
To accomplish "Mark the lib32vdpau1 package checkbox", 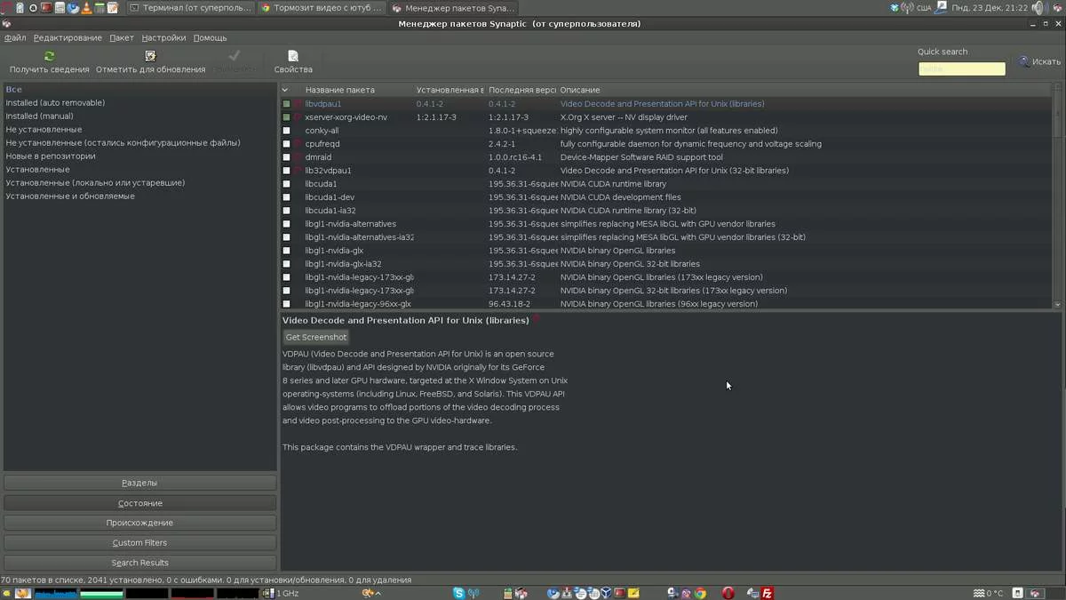I will 286,171.
